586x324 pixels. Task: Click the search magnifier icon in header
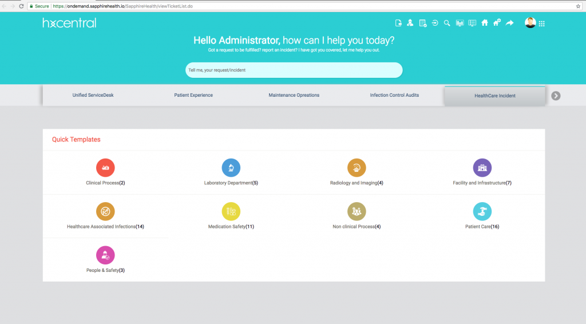(447, 23)
